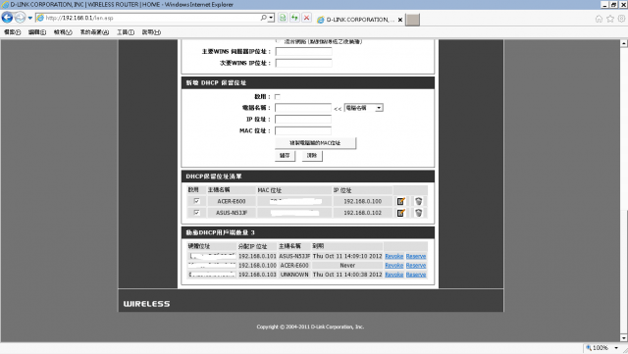
Task: Click the MAC address input field
Action: [x=303, y=131]
